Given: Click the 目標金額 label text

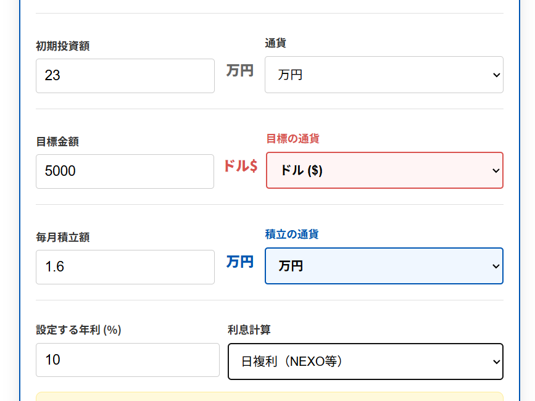Looking at the screenshot, I should 57,142.
